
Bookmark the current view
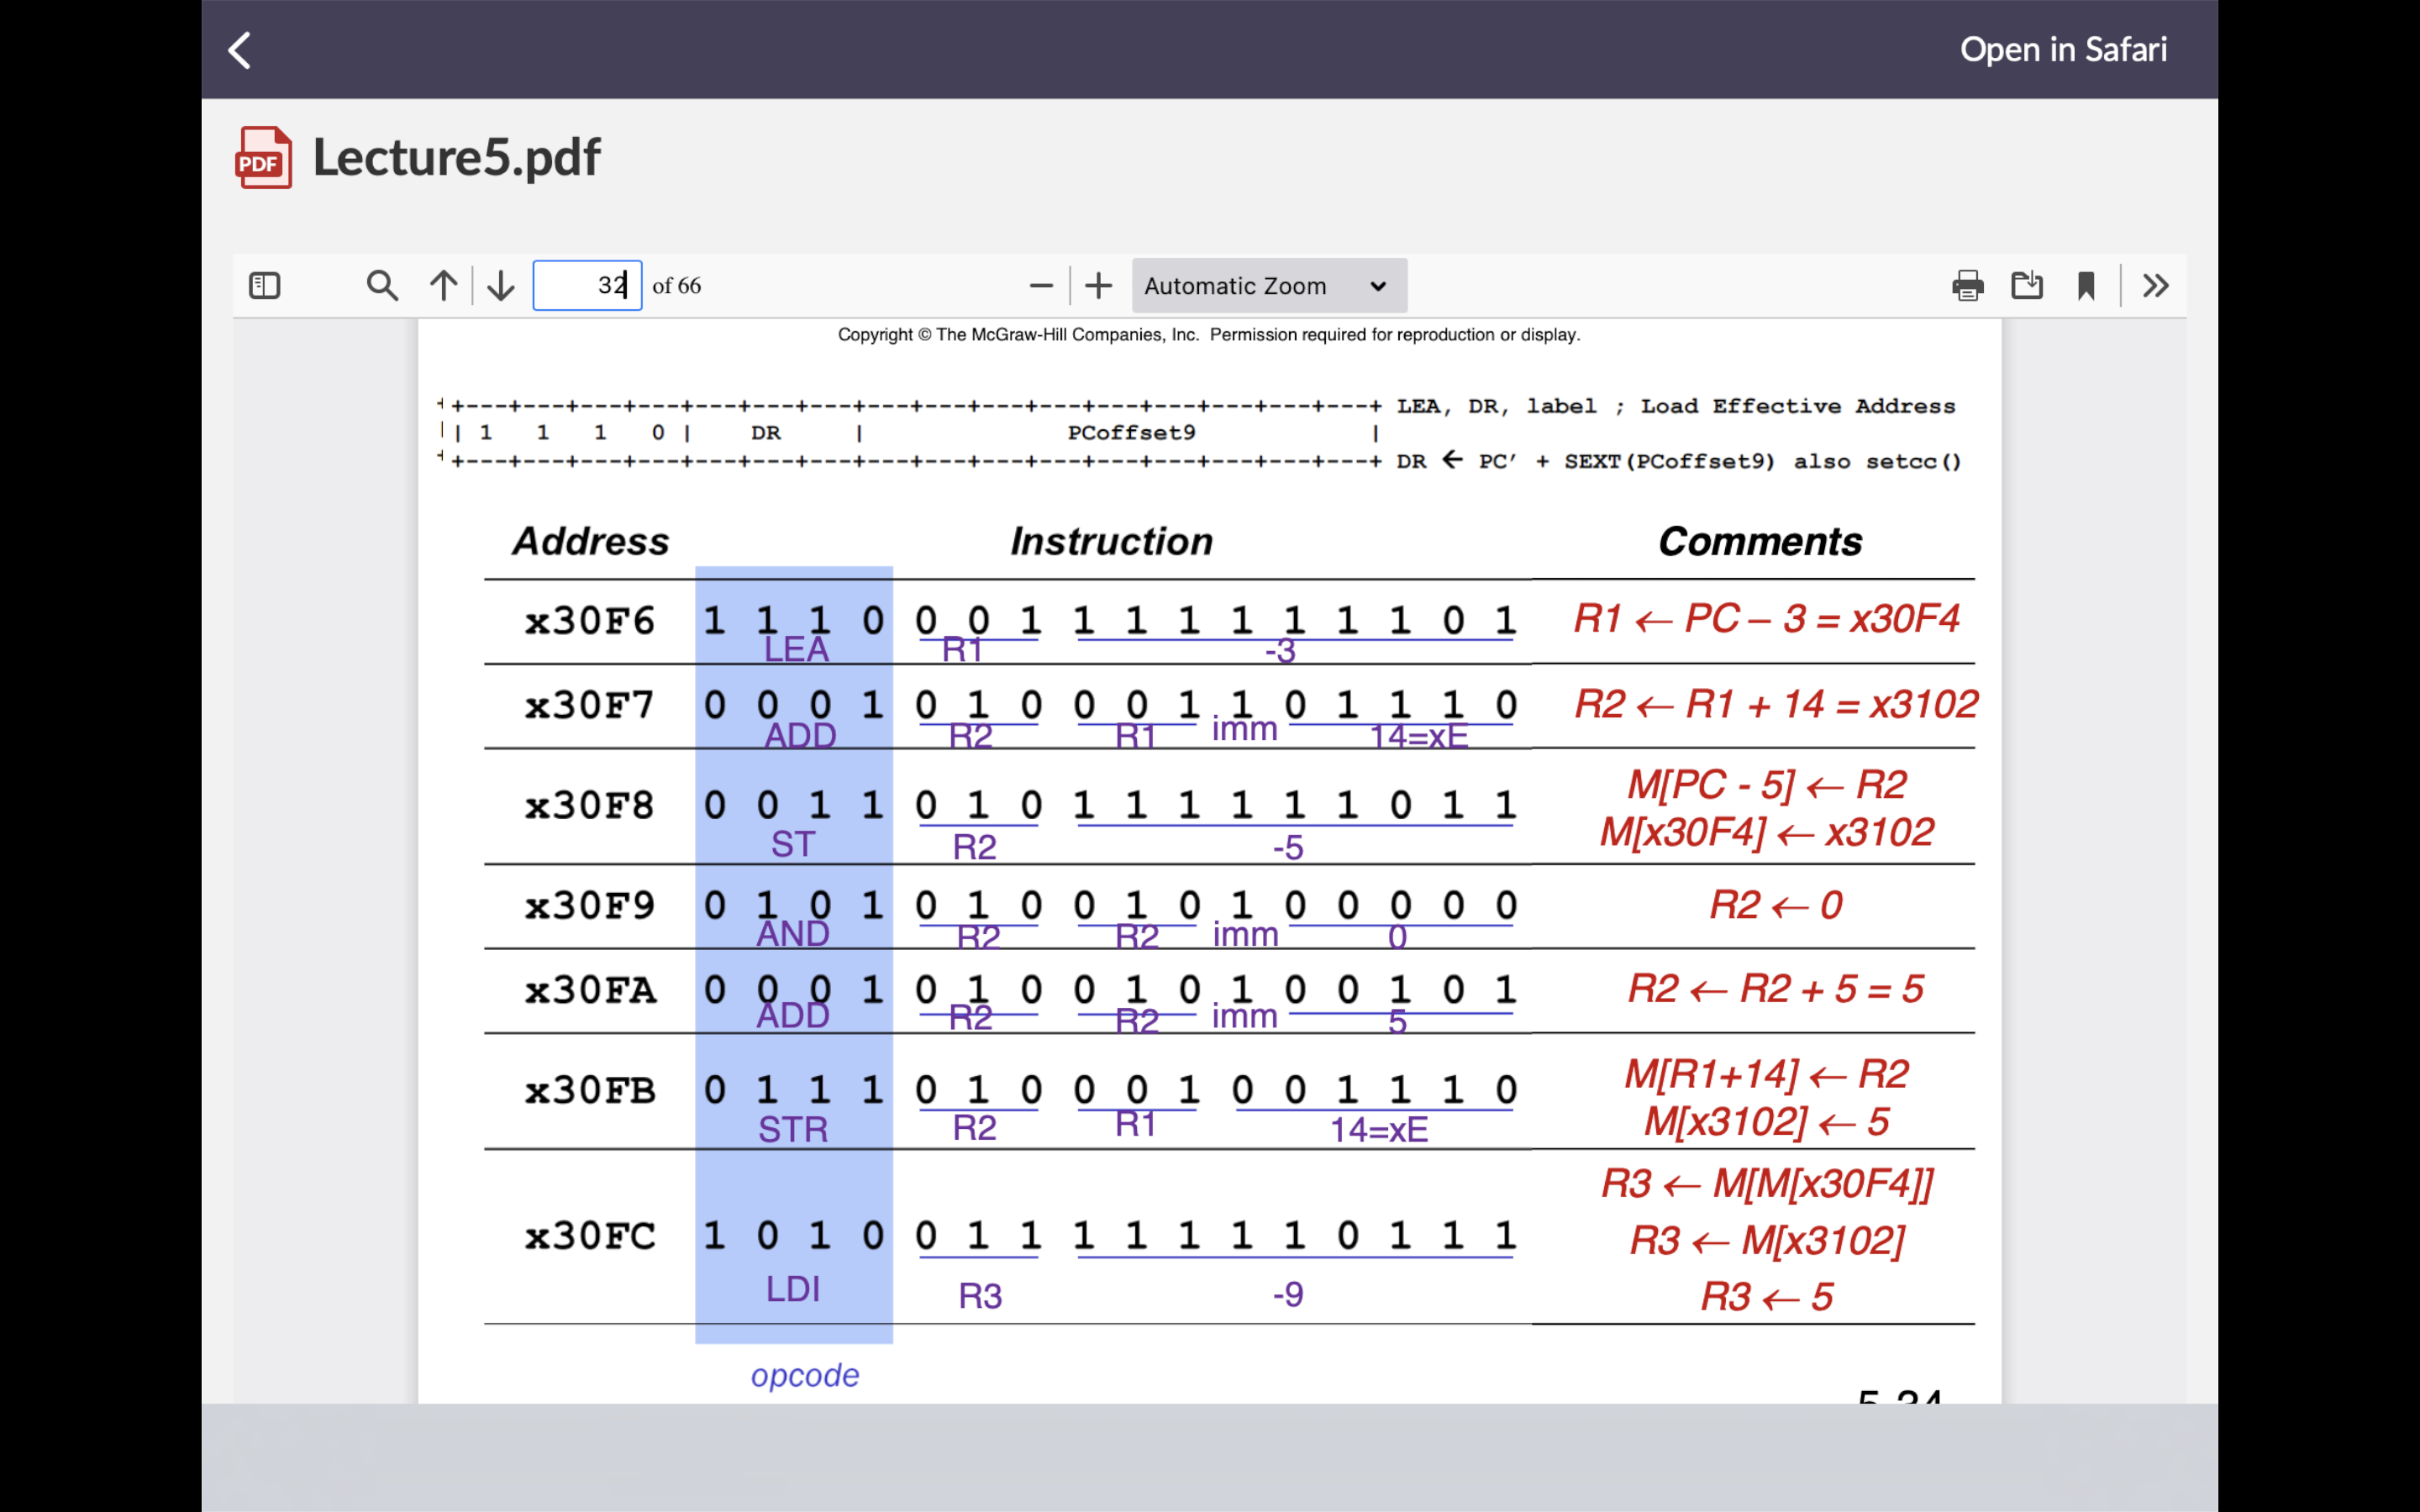(x=2088, y=286)
